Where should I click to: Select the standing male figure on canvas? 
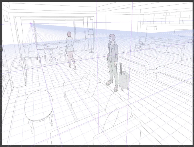click(x=112, y=63)
